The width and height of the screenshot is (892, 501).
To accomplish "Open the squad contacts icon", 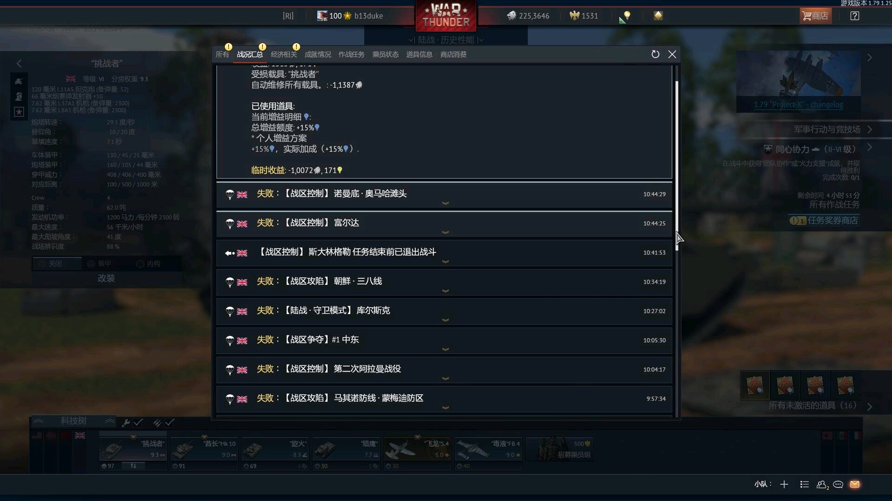I will 822,484.
